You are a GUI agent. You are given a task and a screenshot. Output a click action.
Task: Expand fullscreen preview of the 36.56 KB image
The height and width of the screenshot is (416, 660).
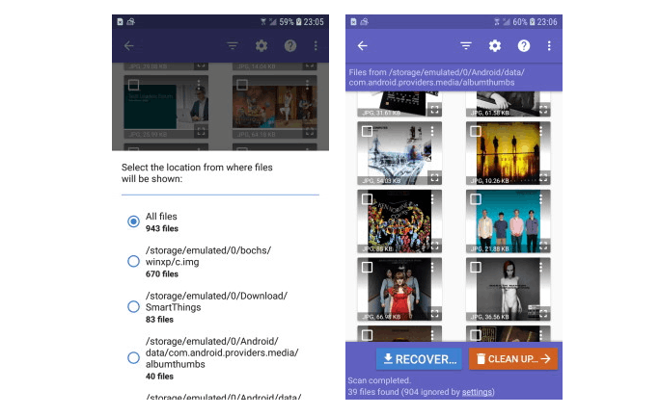click(543, 314)
